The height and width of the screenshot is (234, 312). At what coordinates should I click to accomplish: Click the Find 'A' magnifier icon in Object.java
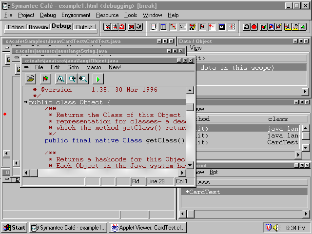tap(60, 79)
